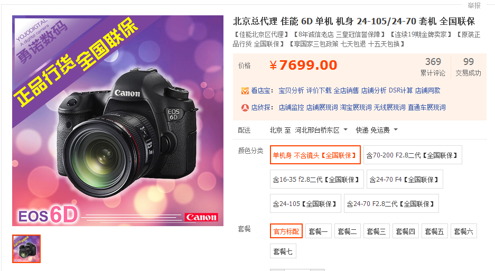This screenshot has height=271, width=495.
Task: Click the 看店宝 orange envelope icon
Action: [x=245, y=91]
